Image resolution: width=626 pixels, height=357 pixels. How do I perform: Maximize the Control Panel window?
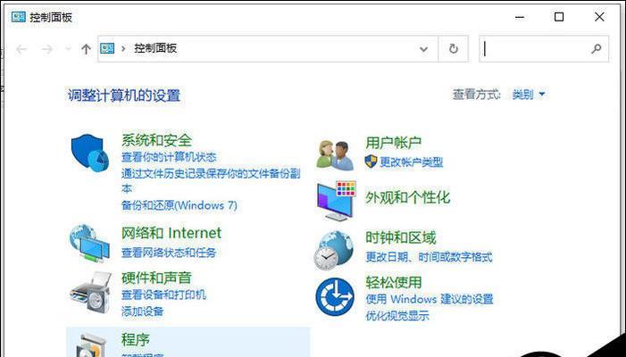pos(559,17)
